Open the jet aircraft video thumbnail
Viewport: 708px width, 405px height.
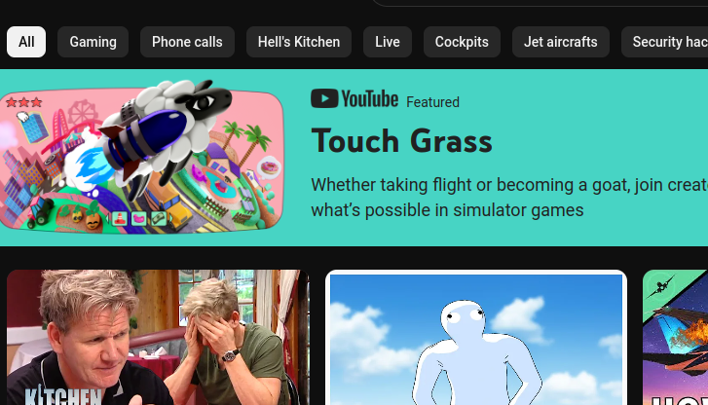click(x=676, y=337)
